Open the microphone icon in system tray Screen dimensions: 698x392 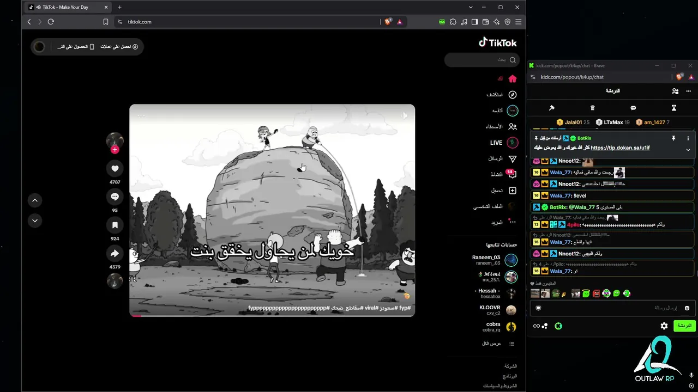[691, 376]
